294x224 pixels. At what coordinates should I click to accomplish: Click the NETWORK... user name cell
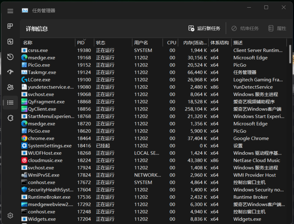pos(148,175)
